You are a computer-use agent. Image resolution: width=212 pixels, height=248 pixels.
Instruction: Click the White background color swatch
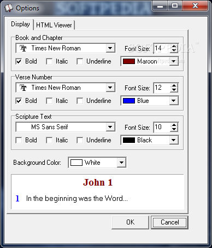point(76,163)
